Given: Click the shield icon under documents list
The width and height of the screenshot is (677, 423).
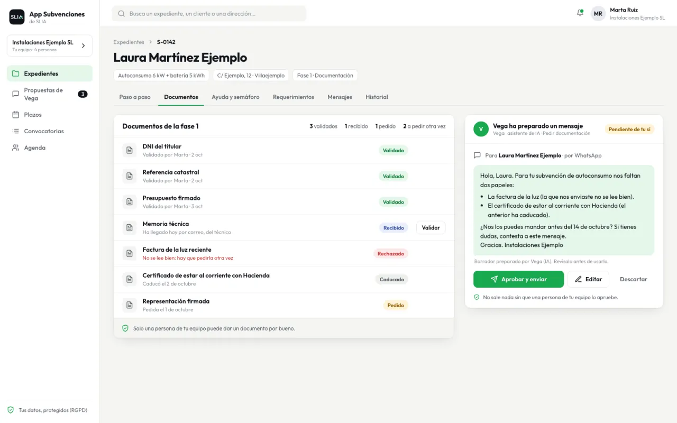Looking at the screenshot, I should point(125,328).
